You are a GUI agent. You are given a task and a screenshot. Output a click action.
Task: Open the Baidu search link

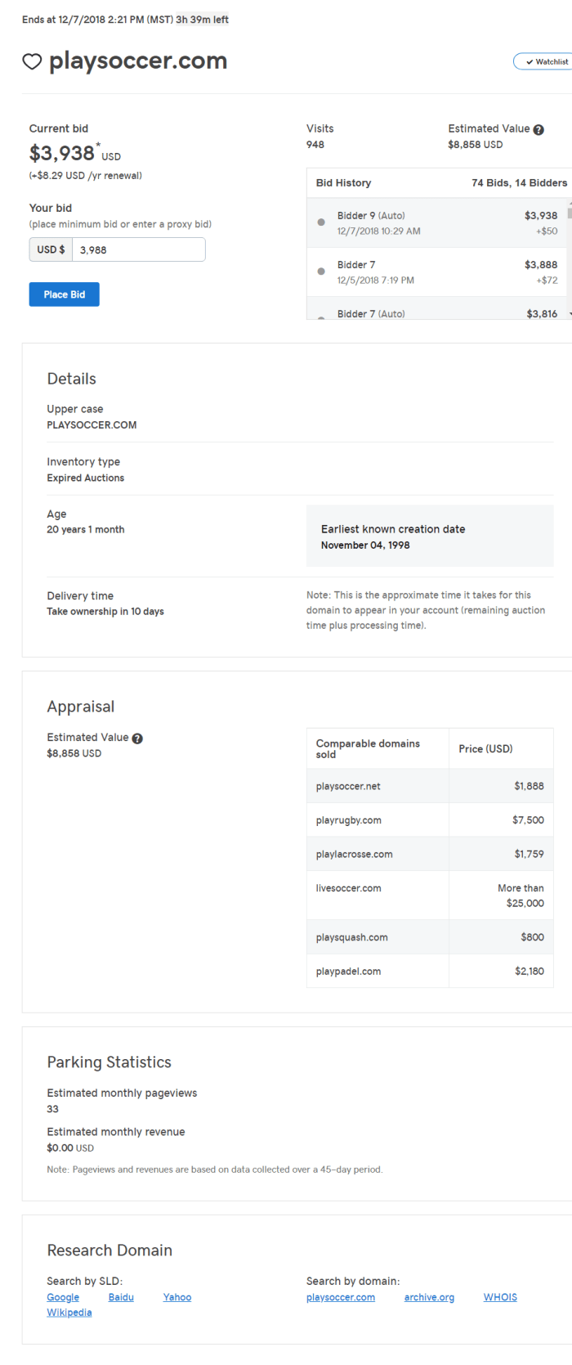coord(121,1297)
